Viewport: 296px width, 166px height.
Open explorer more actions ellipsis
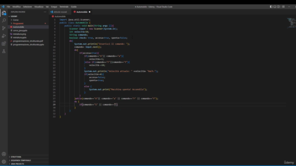[45, 12]
